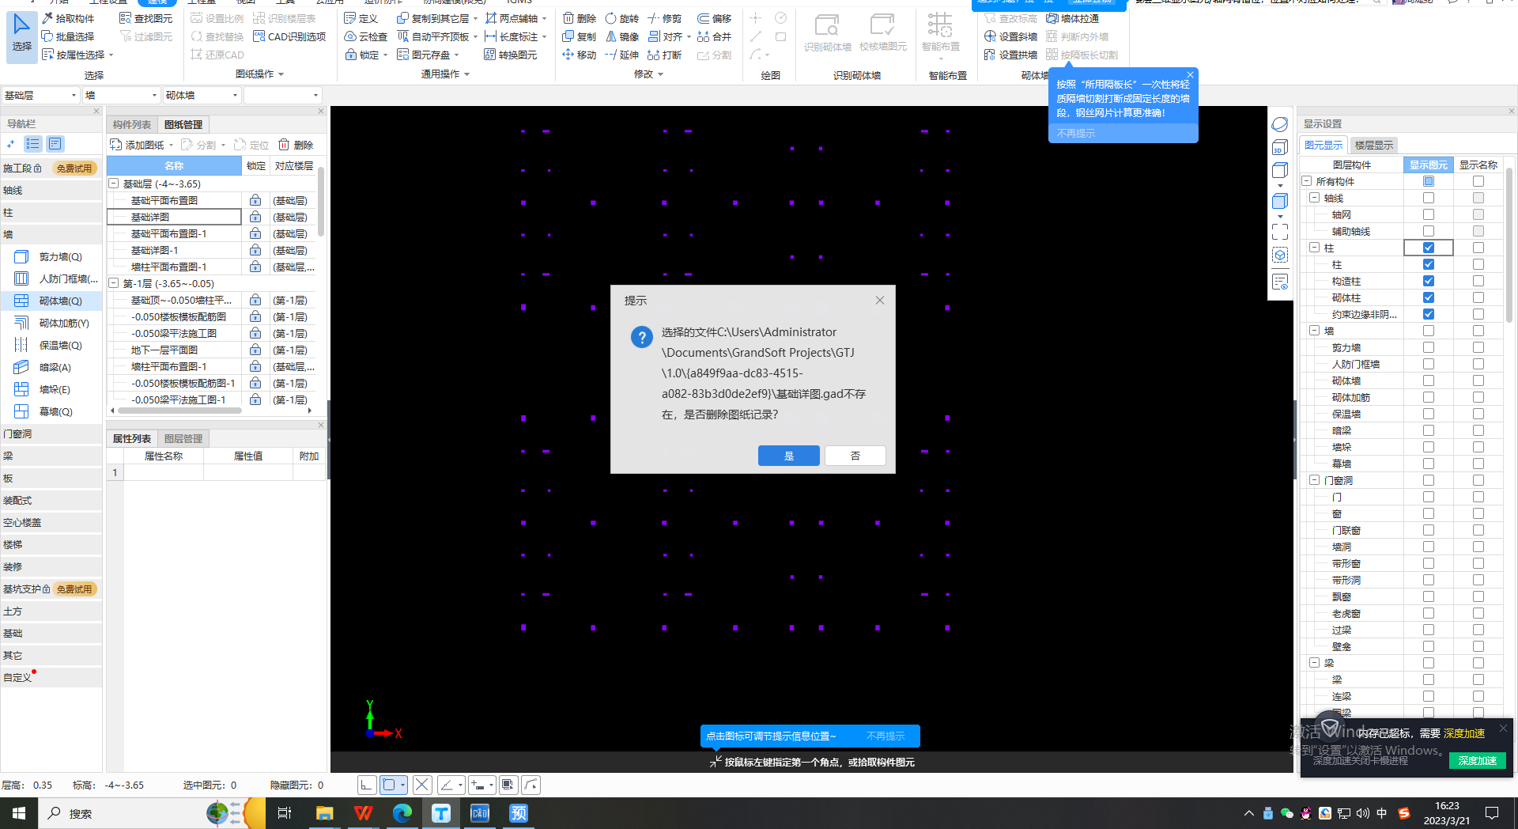Click 深度加速 green button
This screenshot has width=1518, height=829.
(x=1478, y=760)
